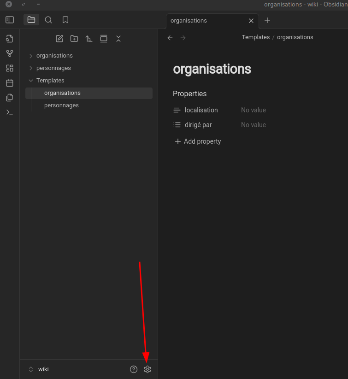Open today's daily note calendar icon
This screenshot has height=379, width=348.
(x=10, y=83)
